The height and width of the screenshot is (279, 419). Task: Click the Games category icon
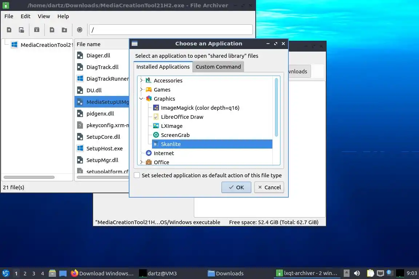click(148, 89)
